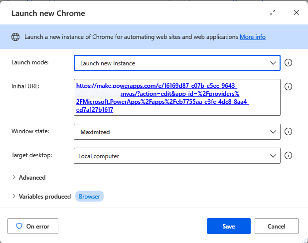Open the On error settings
308x243 pixels.
click(33, 226)
